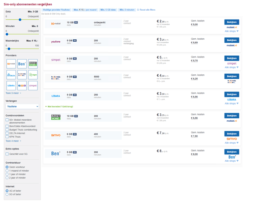This screenshot has width=265, height=201.
Task: Click the Lebara logo in deal row
Action: coord(56,96)
